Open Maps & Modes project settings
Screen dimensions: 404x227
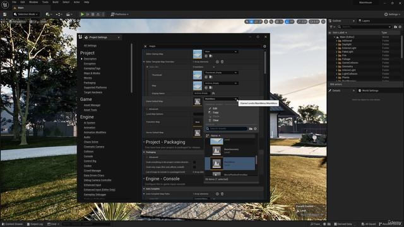pos(92,73)
